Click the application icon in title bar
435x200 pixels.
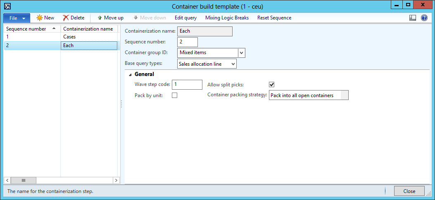pos(7,6)
